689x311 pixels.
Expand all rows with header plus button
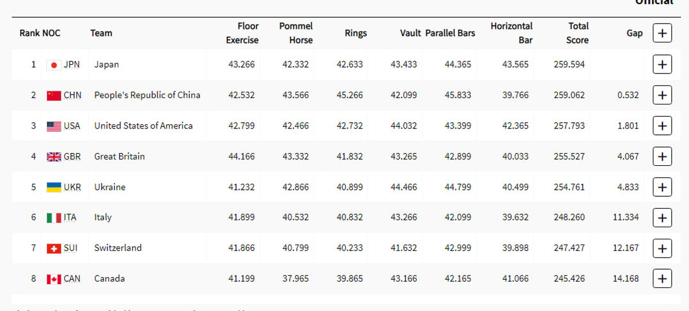(662, 33)
